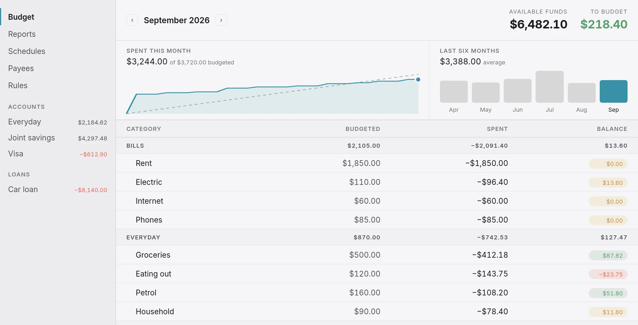This screenshot has width=638, height=325.
Task: Select the May bar in chart
Action: [485, 92]
